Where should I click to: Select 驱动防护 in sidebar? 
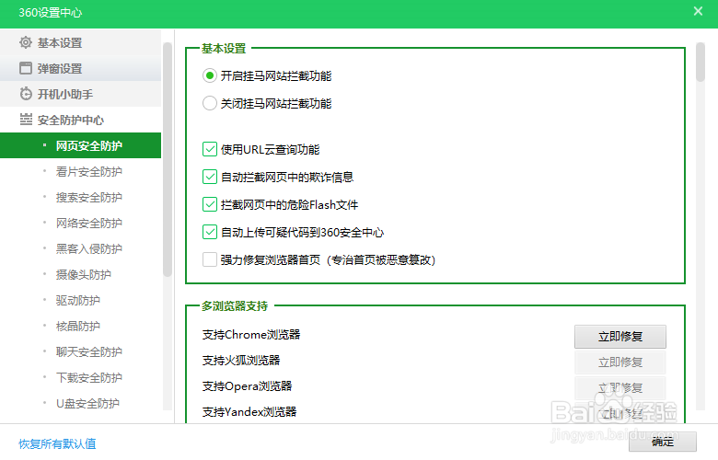point(81,300)
